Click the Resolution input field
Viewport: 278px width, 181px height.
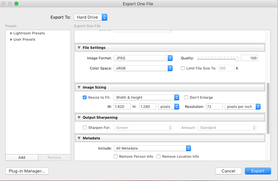pos(214,107)
